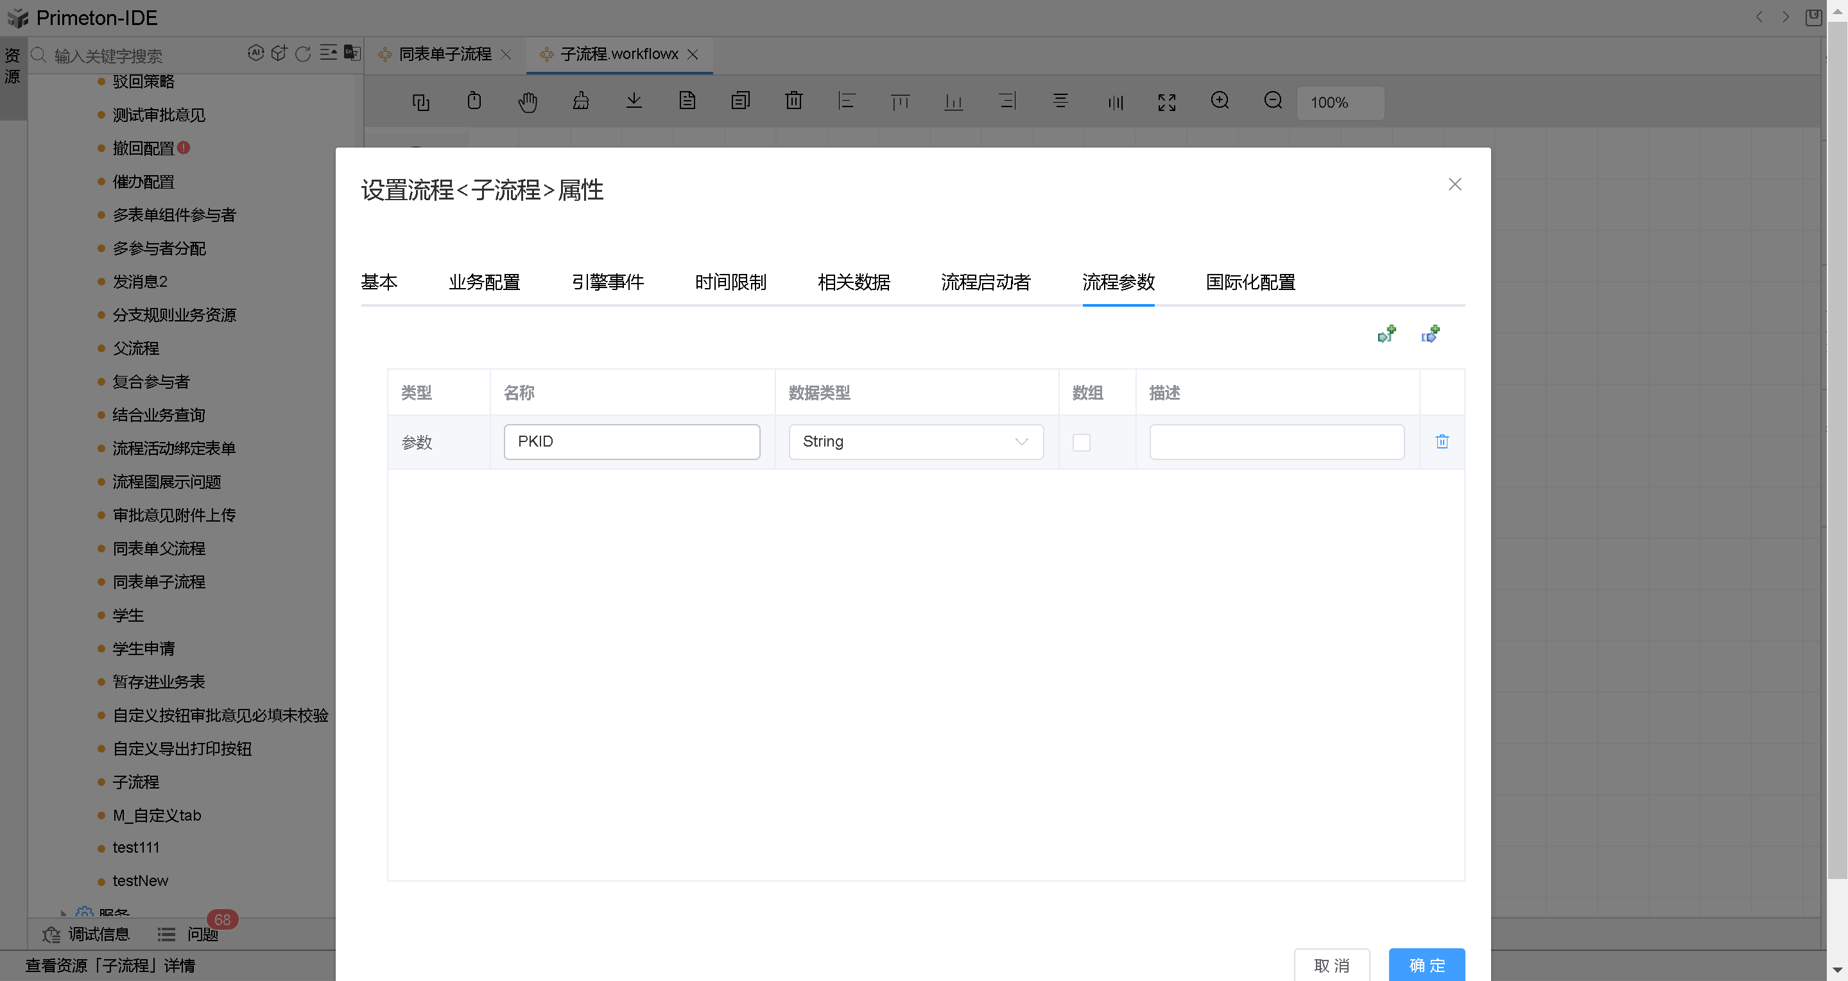Click the blue add variable icon
1848x981 pixels.
coord(1429,334)
